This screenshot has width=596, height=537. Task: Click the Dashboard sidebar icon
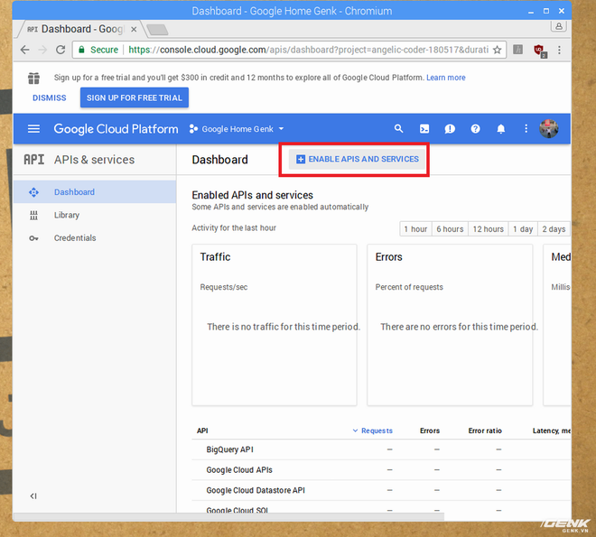33,192
